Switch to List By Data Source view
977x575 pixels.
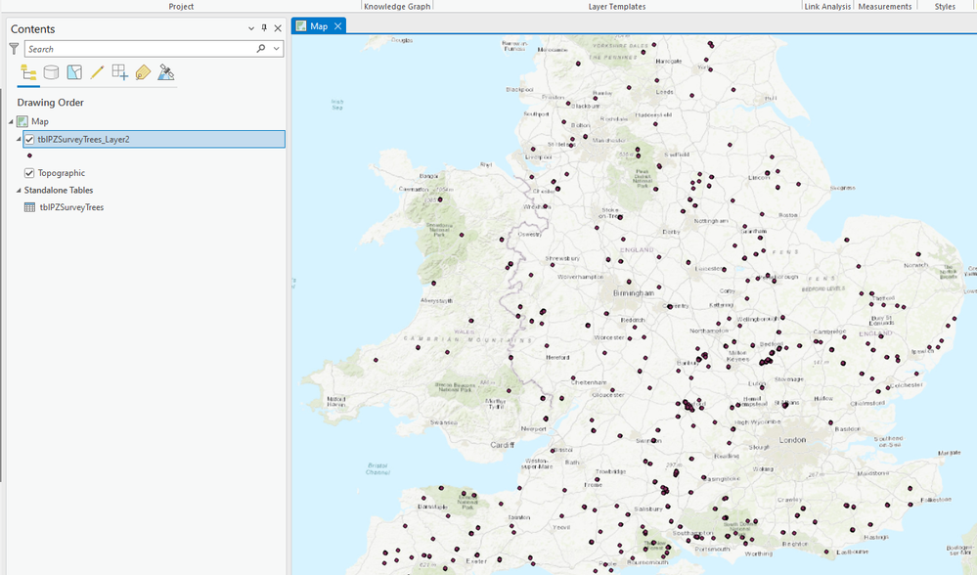tap(51, 72)
